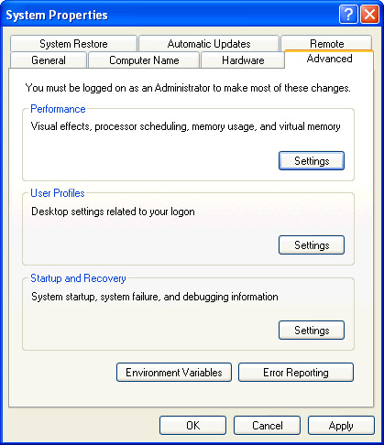384x445 pixels.
Task: Go to the General tab
Action: pyautogui.click(x=49, y=60)
